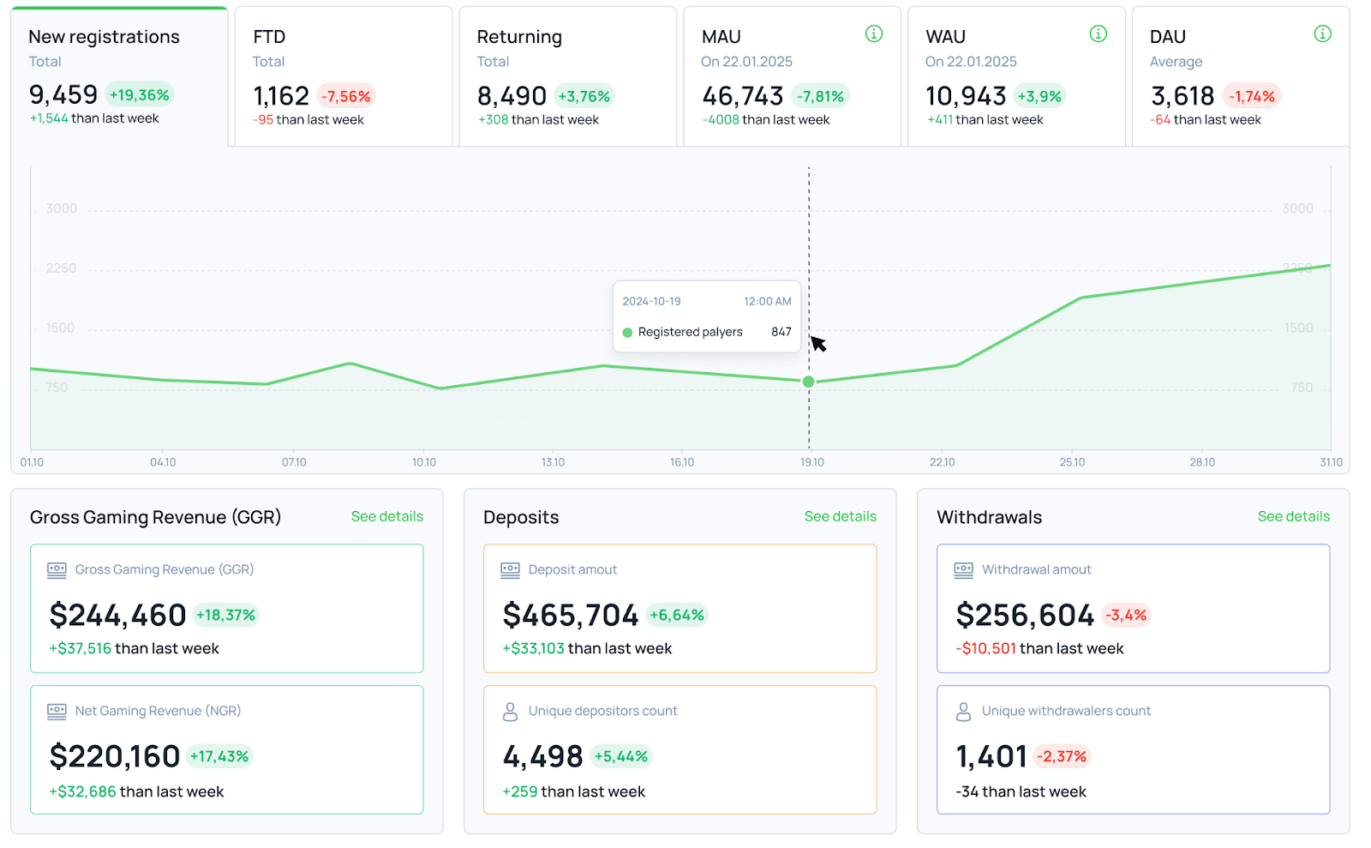Open the Returning metrics tab
This screenshot has height=848, width=1371.
click(x=567, y=76)
